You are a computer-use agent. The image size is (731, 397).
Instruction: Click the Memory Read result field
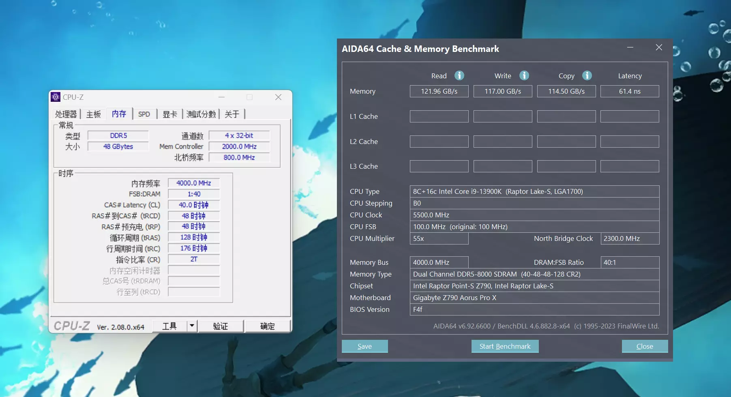439,91
